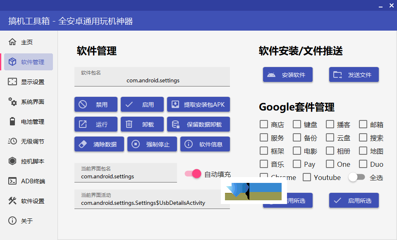397x240 pixels.
Task: Check the Pay checkbox
Action: [x=297, y=164]
